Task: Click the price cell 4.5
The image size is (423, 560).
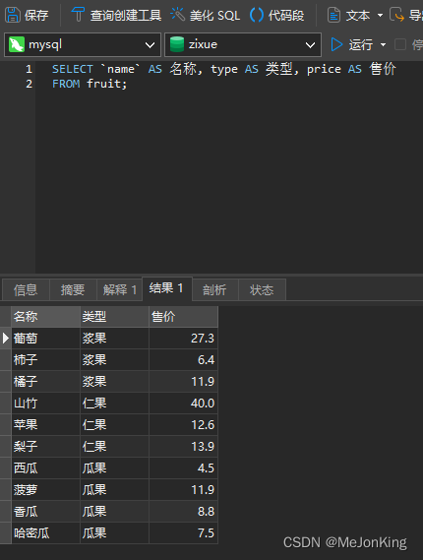Action: 184,468
